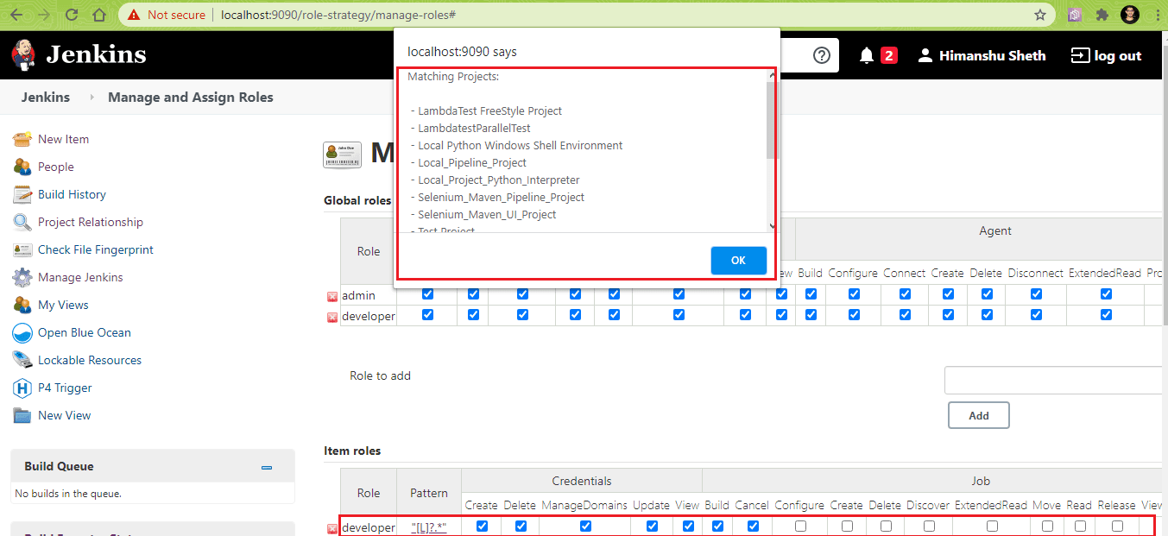The image size is (1168, 536).
Task: Enable Job Configure for developer item role
Action: tap(800, 526)
